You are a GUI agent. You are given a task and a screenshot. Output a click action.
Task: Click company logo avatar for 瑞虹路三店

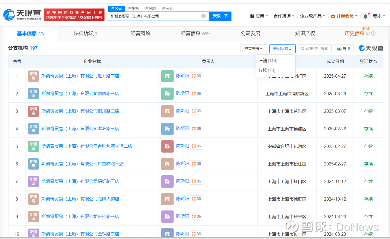(33, 181)
